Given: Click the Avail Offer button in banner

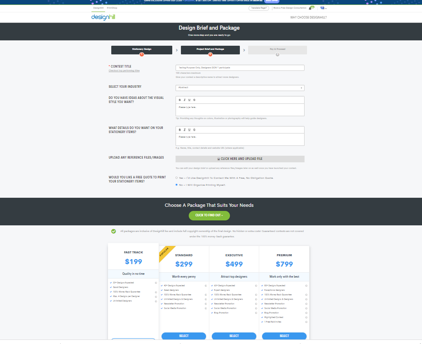Looking at the screenshot, I should [x=272, y=1].
